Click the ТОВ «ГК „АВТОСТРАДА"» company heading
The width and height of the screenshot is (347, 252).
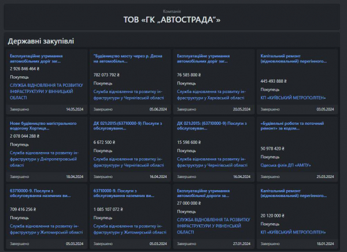coord(172,20)
